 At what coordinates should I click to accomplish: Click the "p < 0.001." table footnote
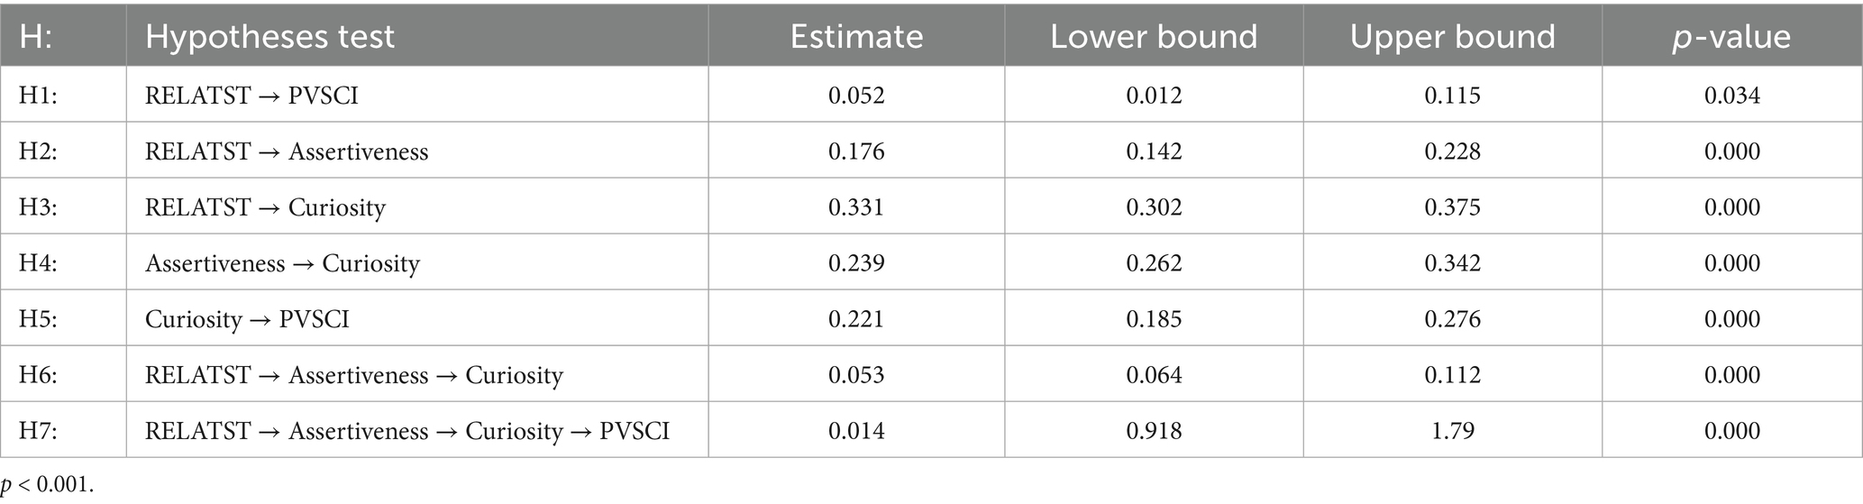(x=47, y=484)
